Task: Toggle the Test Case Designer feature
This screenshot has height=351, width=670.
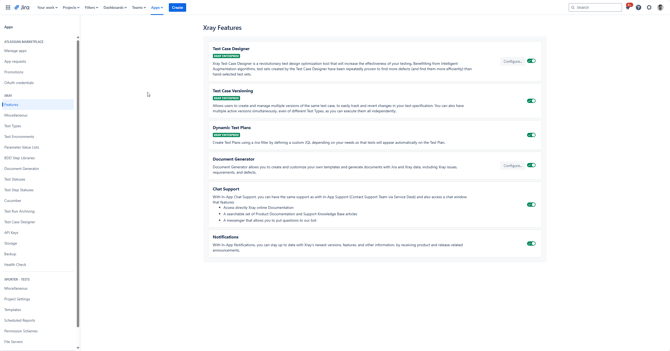Action: pyautogui.click(x=531, y=61)
